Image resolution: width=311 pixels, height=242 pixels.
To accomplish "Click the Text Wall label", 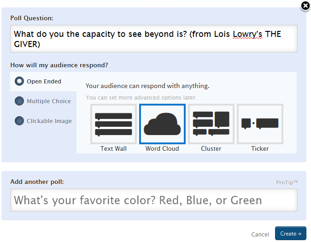I will click(x=113, y=148).
